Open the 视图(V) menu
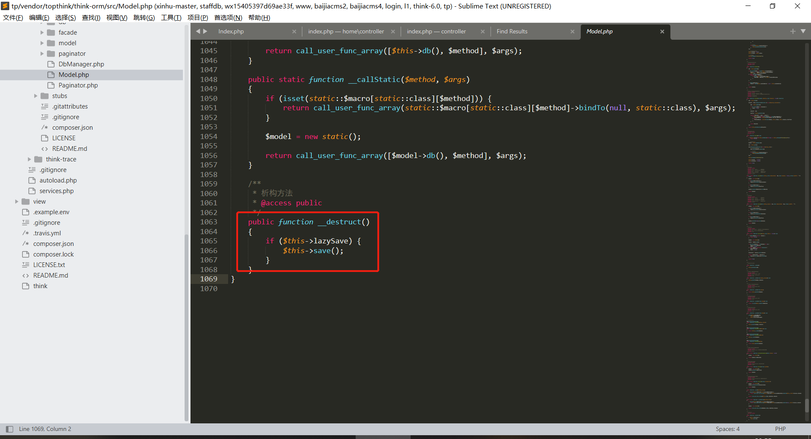 117,17
